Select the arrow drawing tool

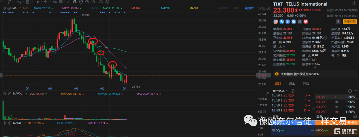tap(46, 2)
